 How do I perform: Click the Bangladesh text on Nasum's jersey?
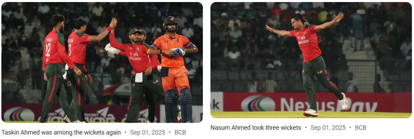pos(304,42)
